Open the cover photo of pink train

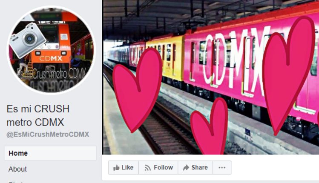tap(211, 77)
